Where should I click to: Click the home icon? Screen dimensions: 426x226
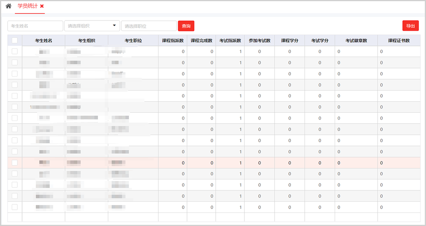(x=9, y=6)
